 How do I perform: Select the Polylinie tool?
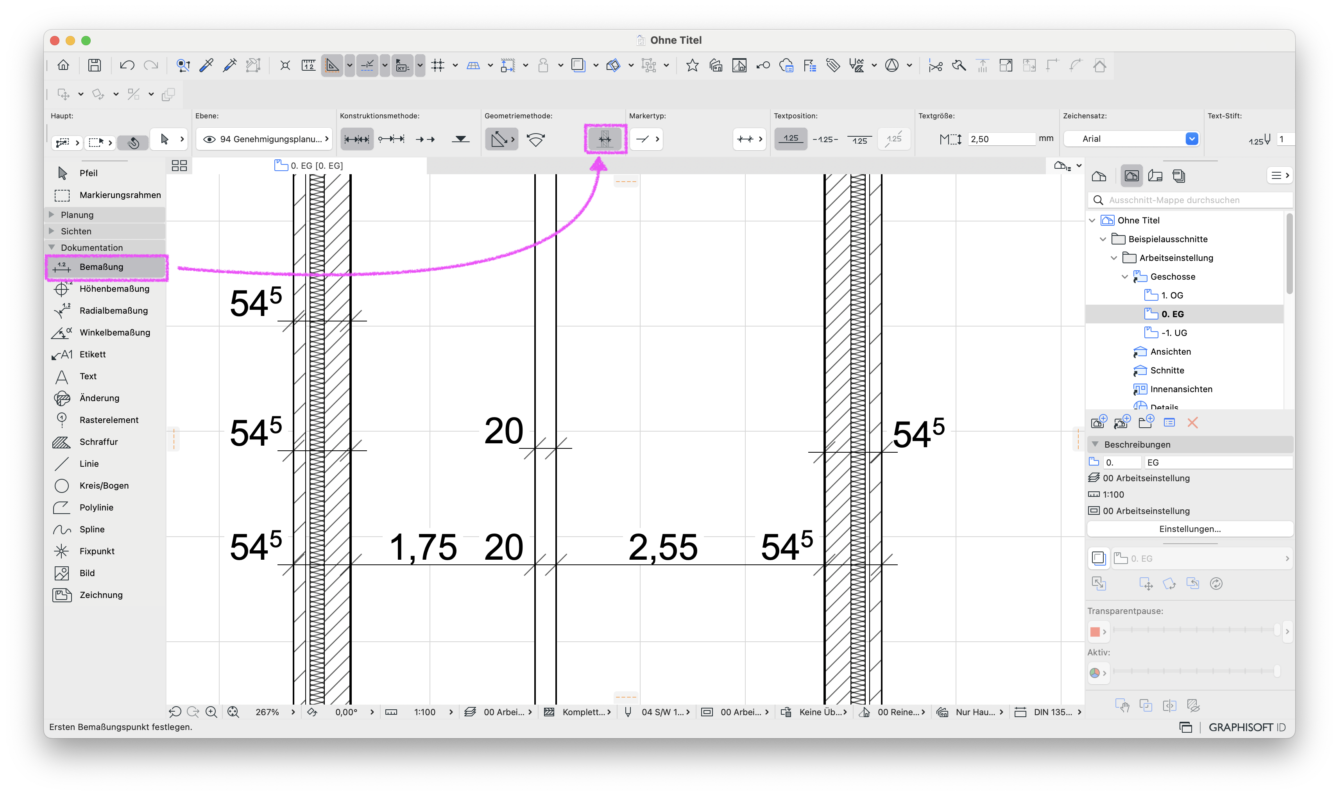pyautogui.click(x=105, y=507)
